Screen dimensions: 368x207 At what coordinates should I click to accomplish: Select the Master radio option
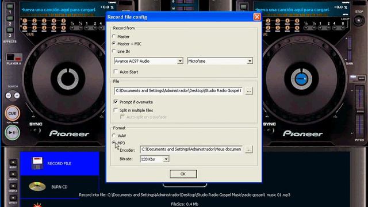114,36
